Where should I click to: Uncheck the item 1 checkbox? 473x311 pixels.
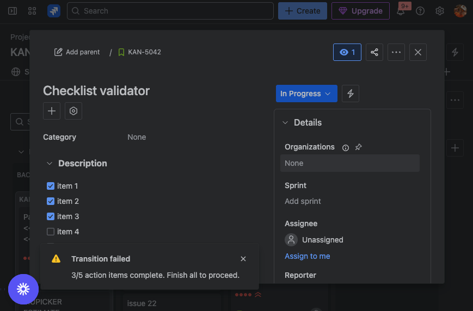[51, 186]
